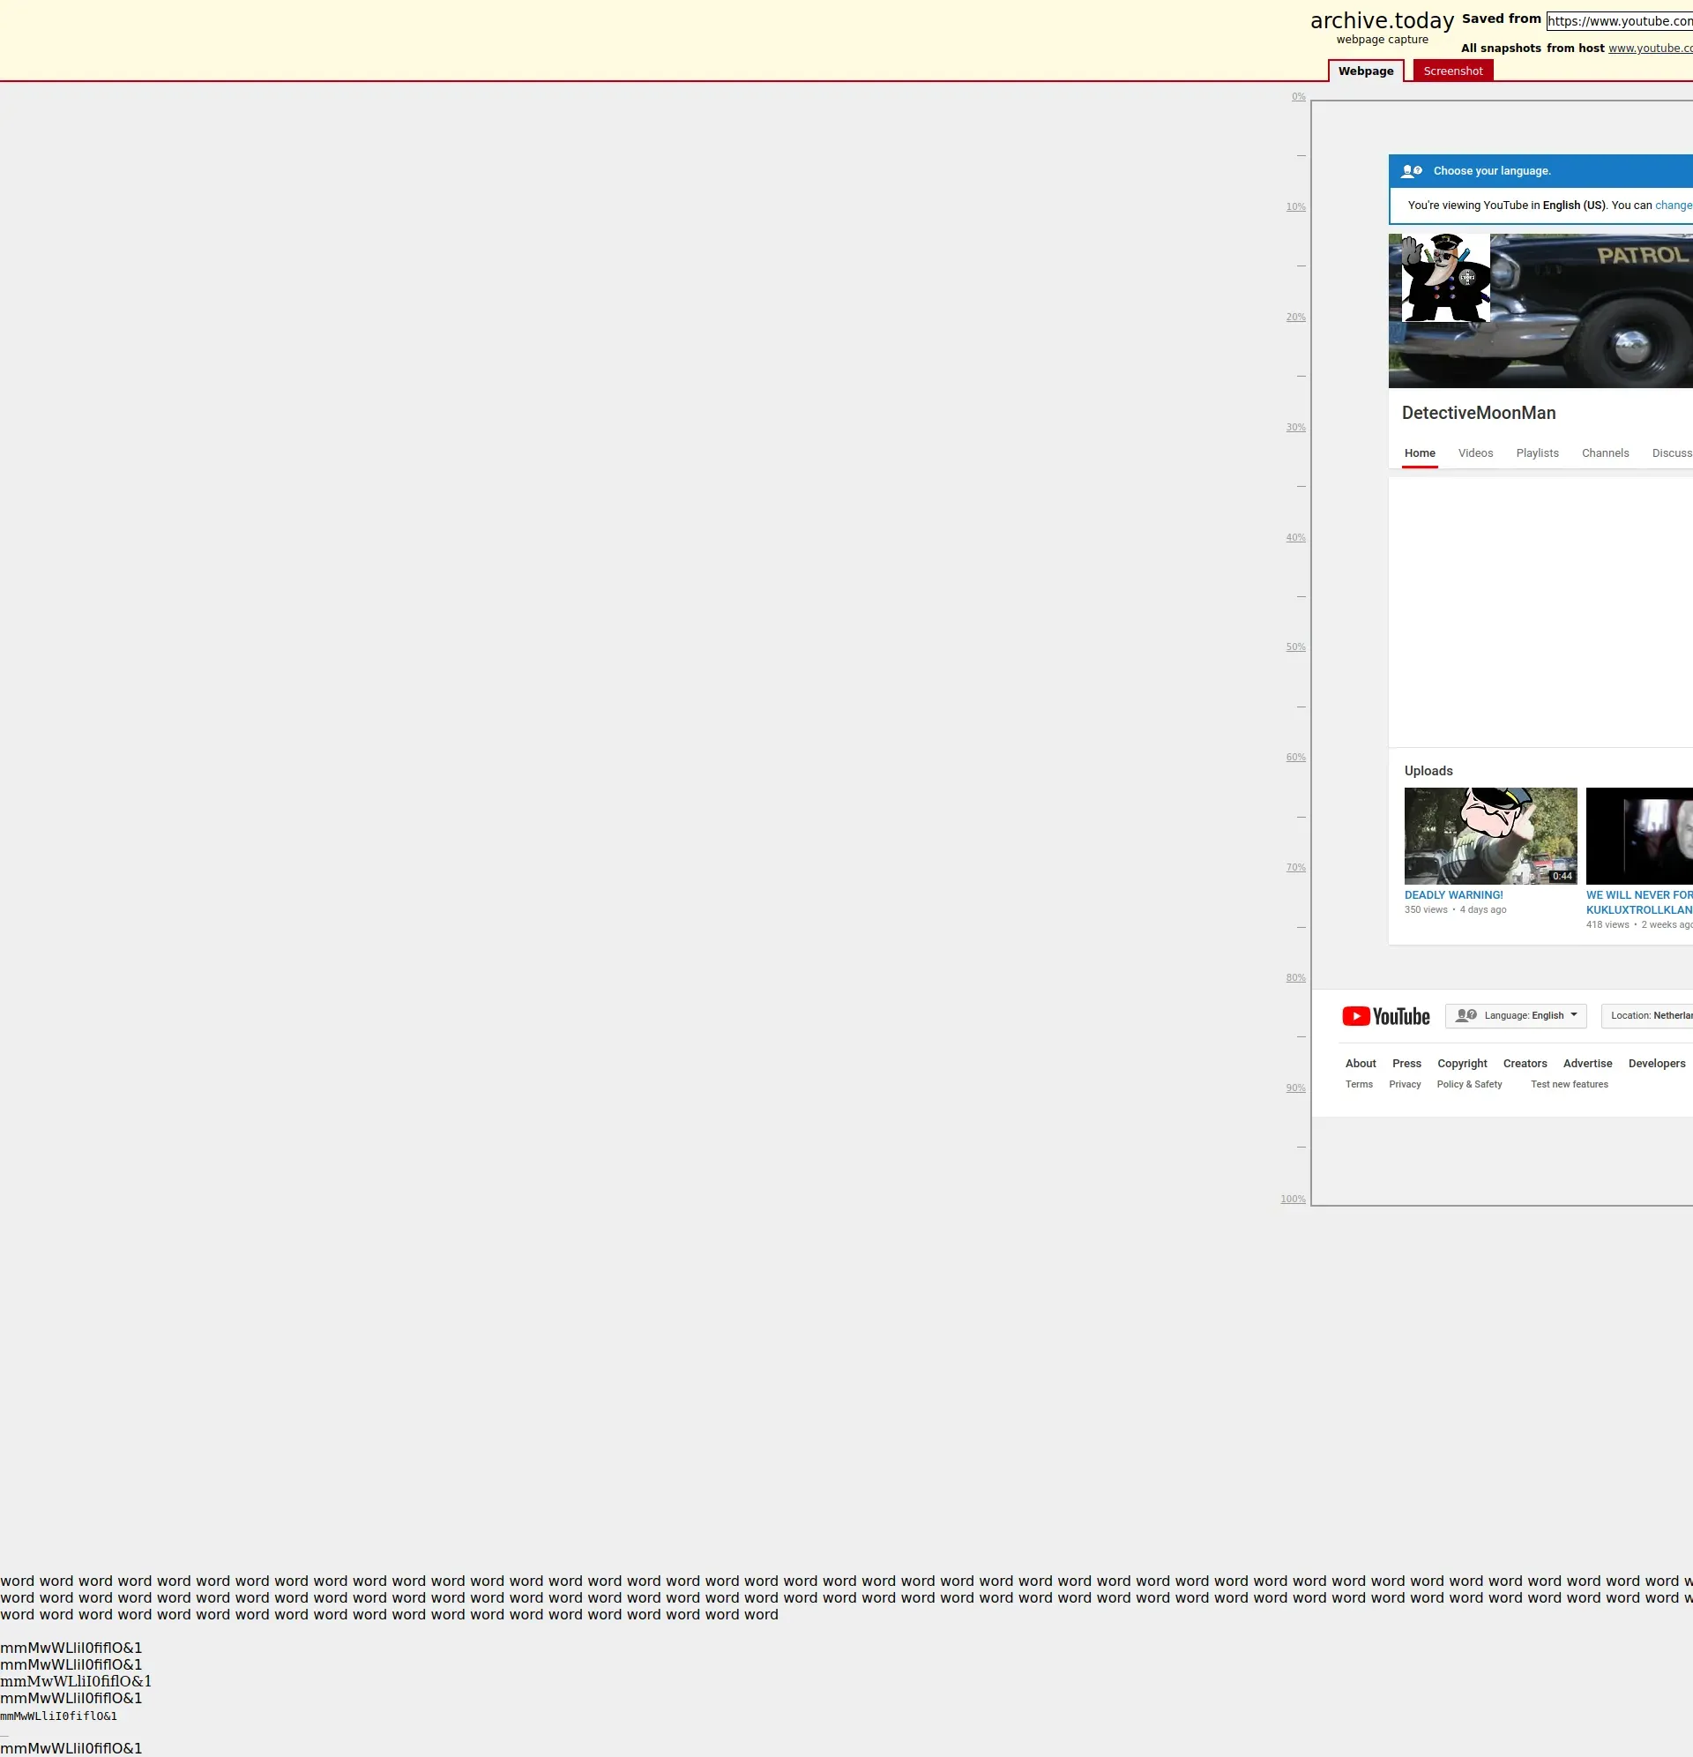Select the Webpage tab
The image size is (1693, 1757).
pyautogui.click(x=1365, y=71)
